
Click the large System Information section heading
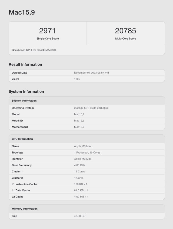coord(26,91)
